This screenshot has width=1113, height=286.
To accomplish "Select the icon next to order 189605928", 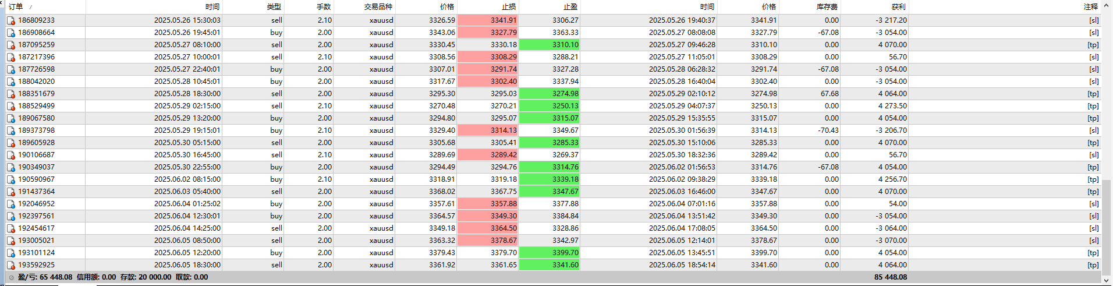I will point(11,143).
